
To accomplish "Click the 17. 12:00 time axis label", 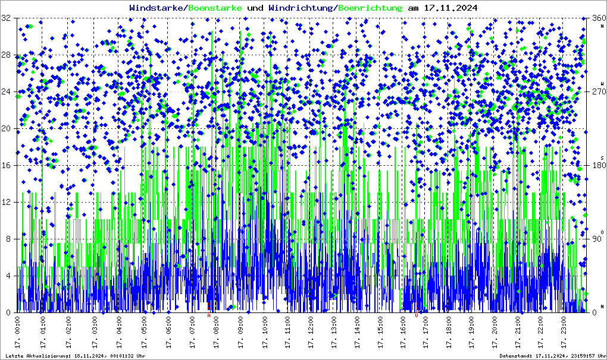I will [x=311, y=332].
